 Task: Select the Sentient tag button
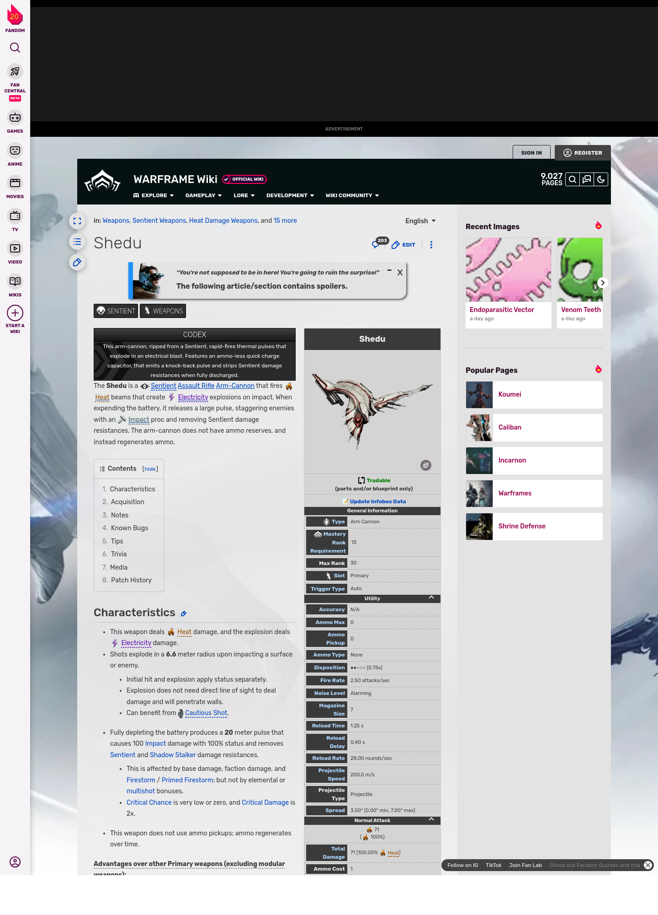[116, 311]
